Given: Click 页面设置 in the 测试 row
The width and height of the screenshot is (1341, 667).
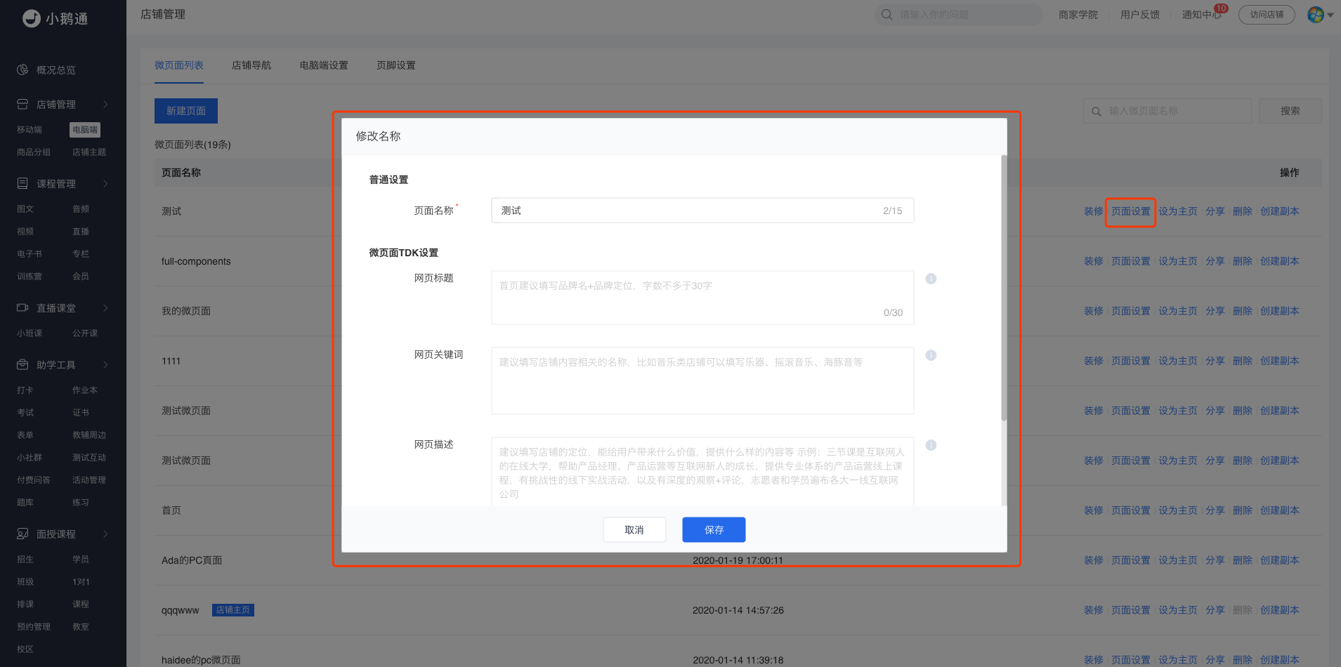Looking at the screenshot, I should coord(1130,211).
